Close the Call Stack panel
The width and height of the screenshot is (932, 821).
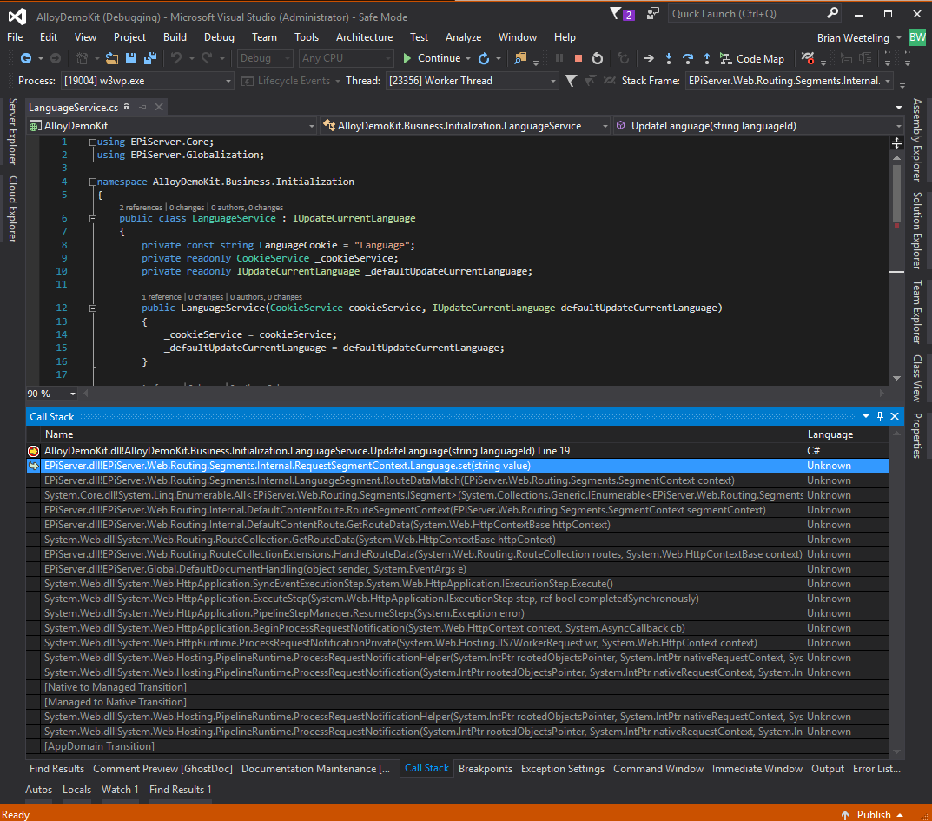click(895, 416)
